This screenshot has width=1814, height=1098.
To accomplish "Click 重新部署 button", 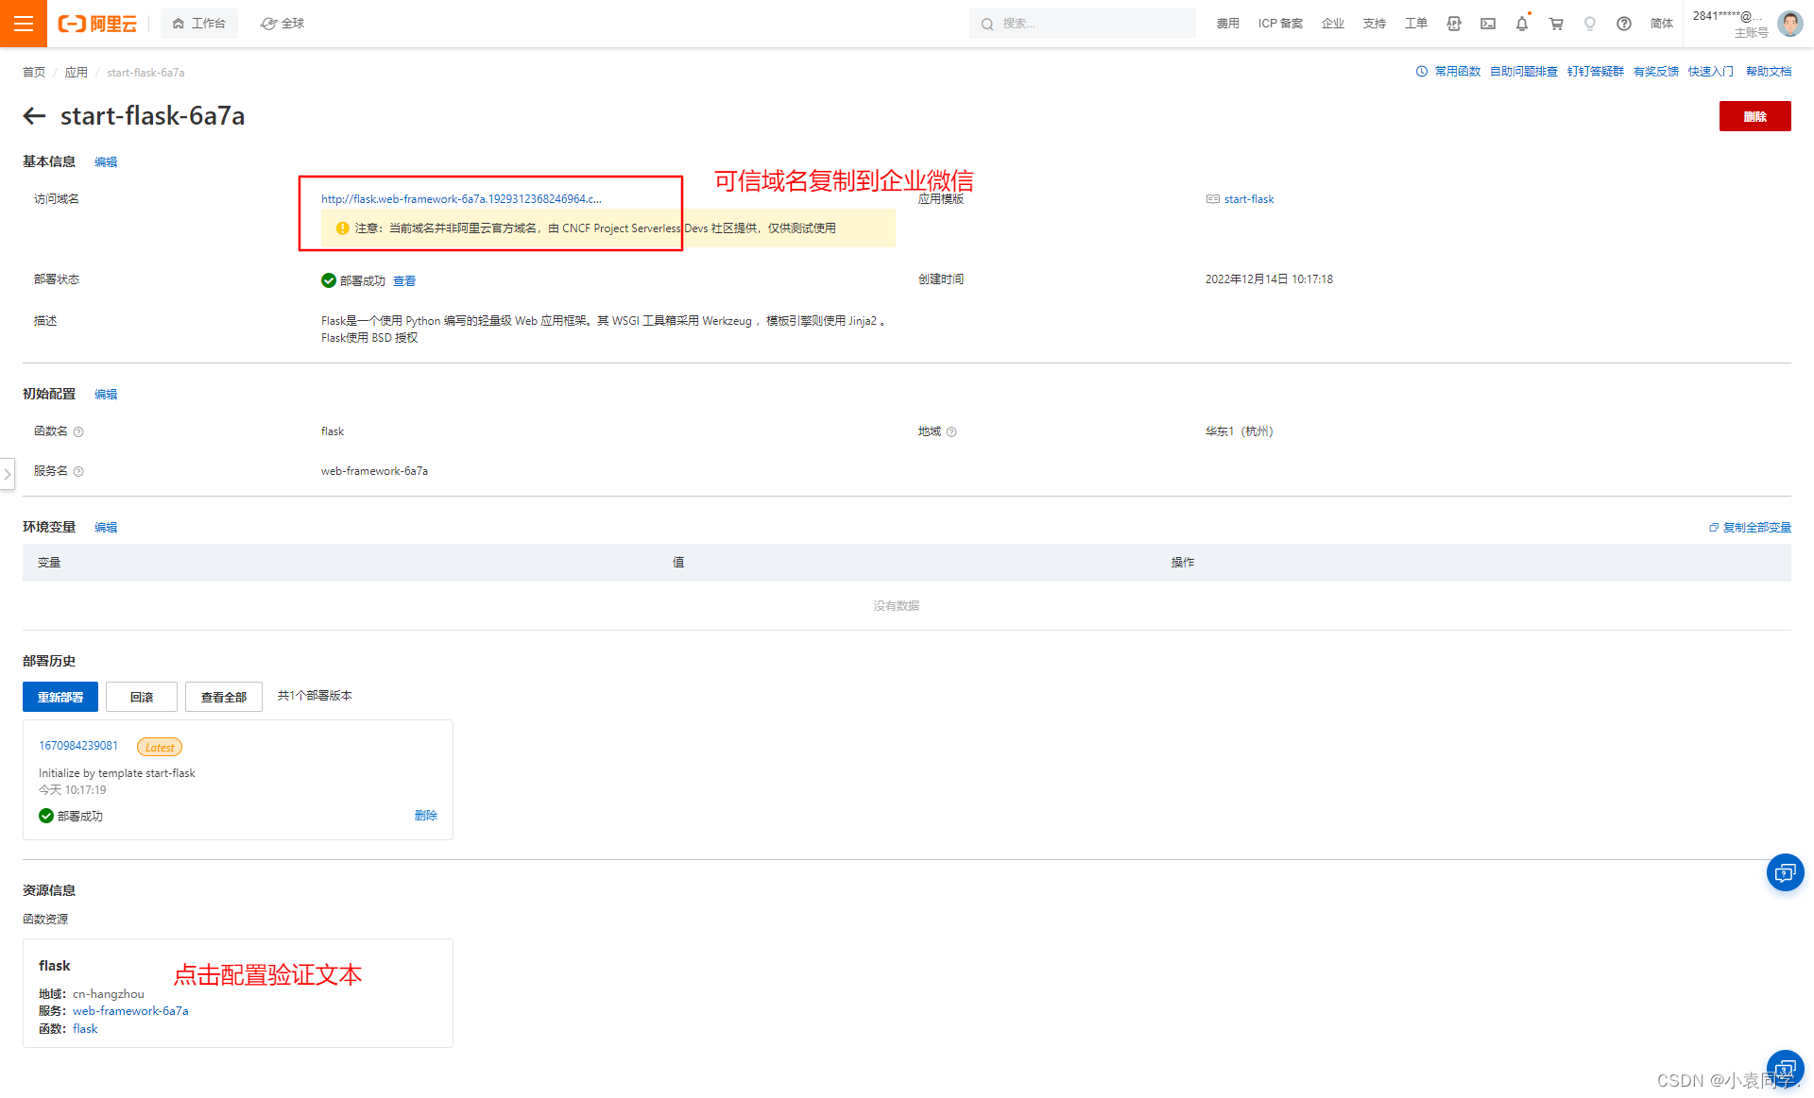I will coord(60,697).
